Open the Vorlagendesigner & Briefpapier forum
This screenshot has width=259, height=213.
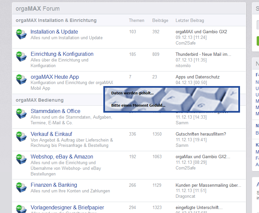coord(67,207)
